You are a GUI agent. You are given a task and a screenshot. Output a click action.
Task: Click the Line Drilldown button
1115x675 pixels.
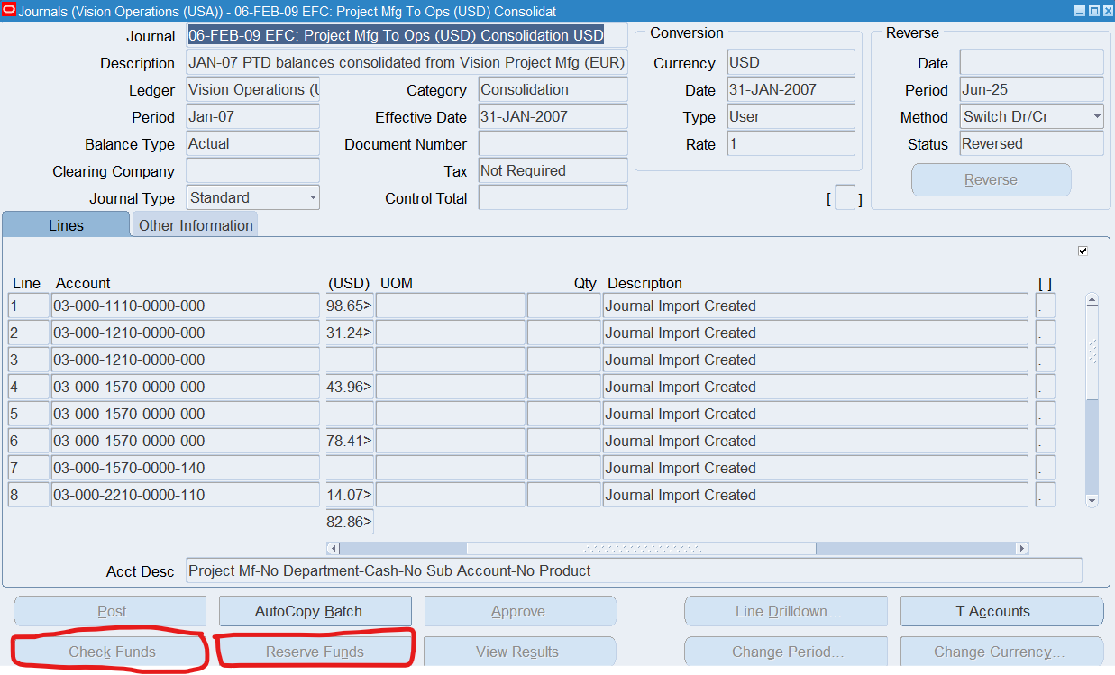pyautogui.click(x=785, y=610)
